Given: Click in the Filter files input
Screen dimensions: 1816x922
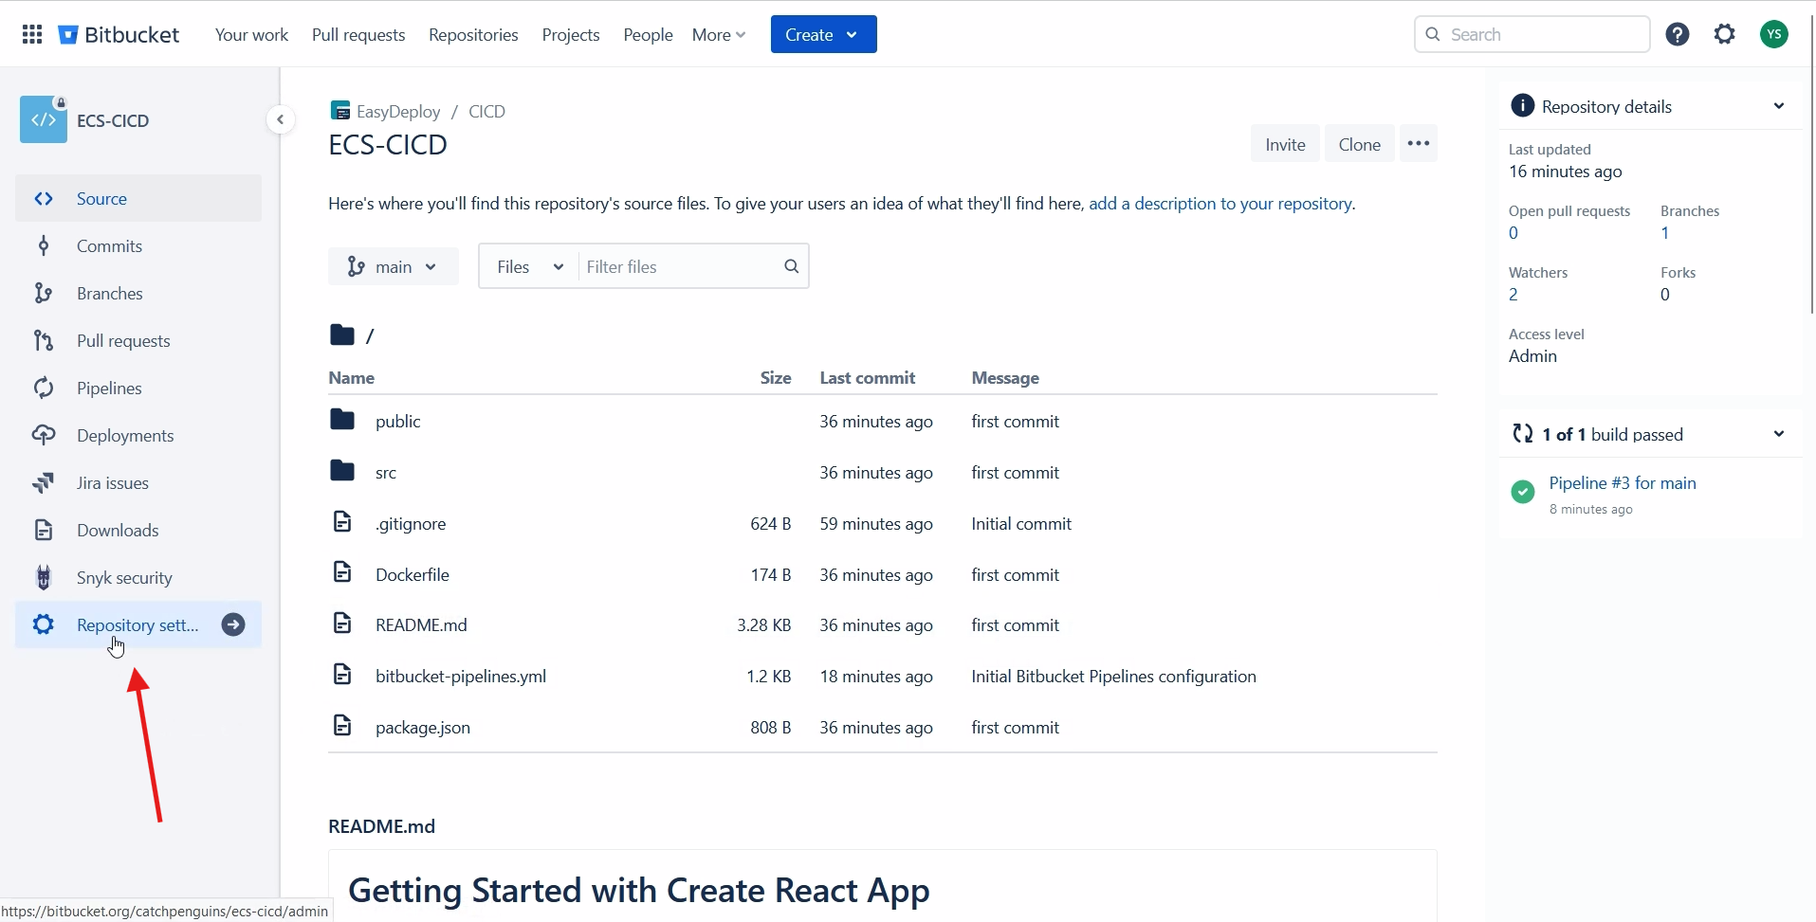Looking at the screenshot, I should [678, 267].
